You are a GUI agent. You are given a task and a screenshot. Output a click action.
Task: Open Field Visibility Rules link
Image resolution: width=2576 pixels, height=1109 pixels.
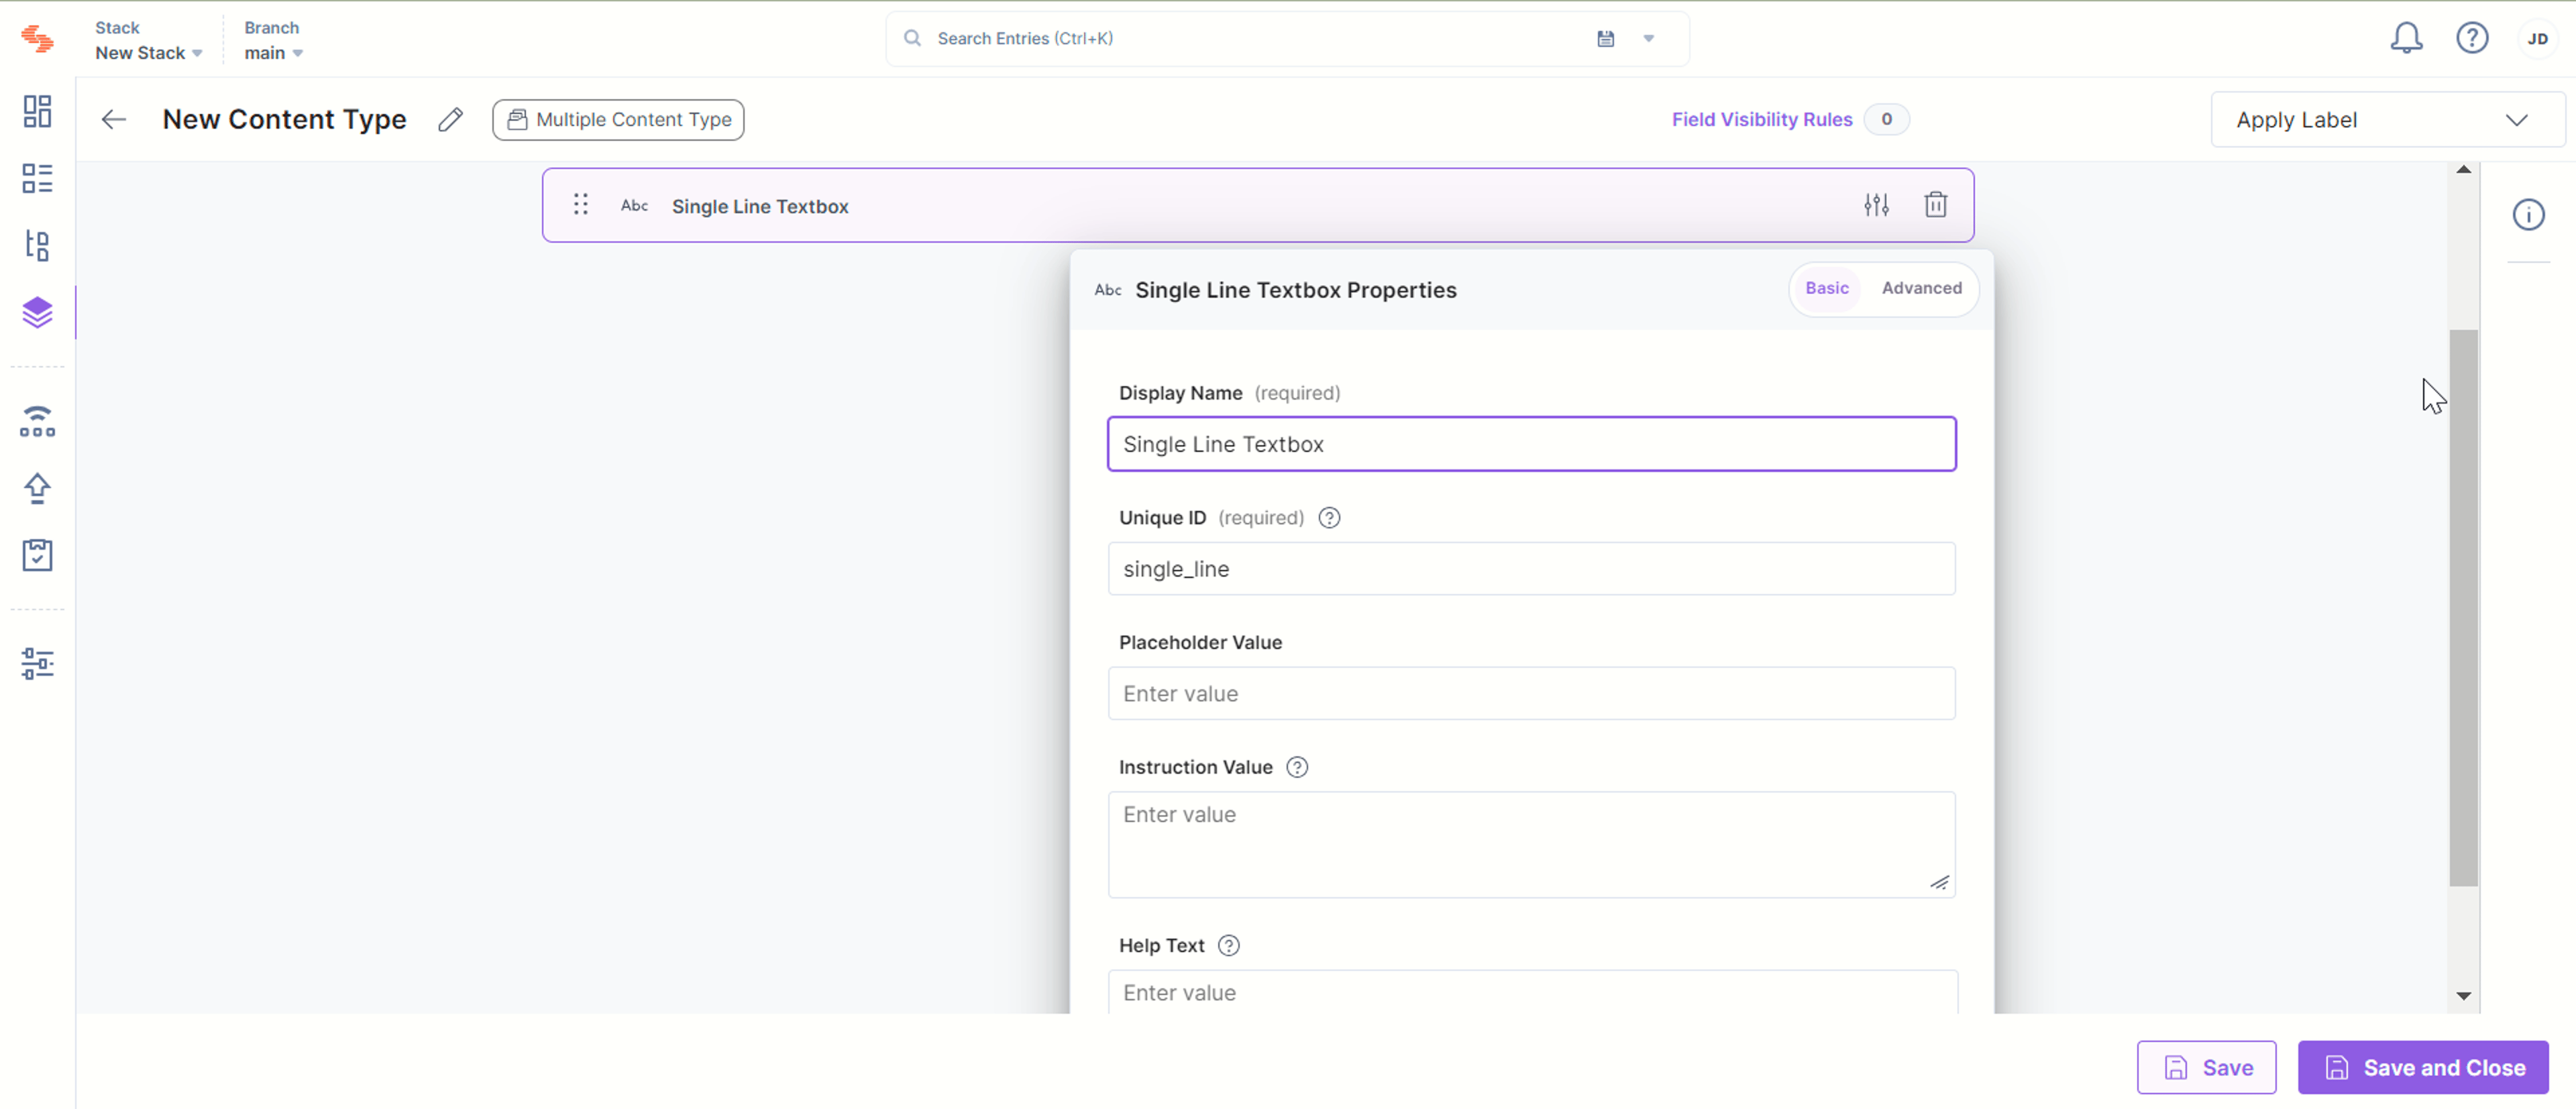[x=1761, y=120]
